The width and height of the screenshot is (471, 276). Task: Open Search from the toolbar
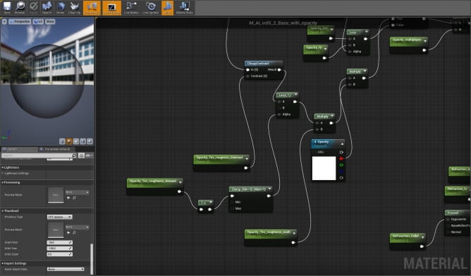(47, 8)
